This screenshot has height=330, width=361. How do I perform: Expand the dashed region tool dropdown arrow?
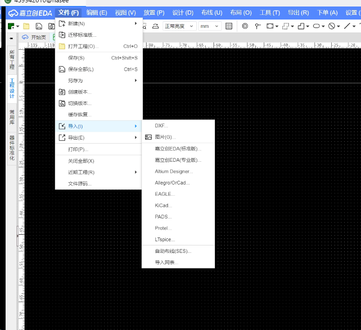(x=293, y=26)
